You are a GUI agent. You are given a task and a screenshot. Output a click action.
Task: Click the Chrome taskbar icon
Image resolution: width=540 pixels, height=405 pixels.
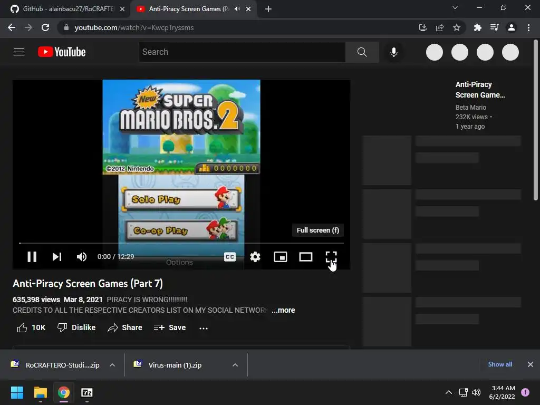tap(64, 392)
